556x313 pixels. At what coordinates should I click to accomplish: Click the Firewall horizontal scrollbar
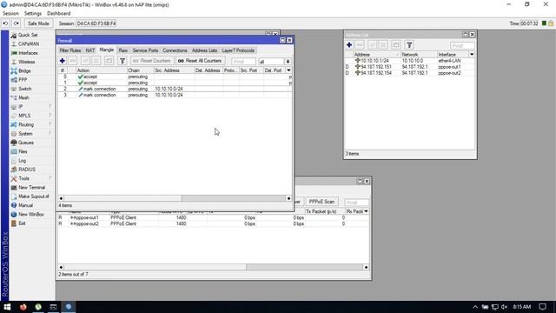175,198
